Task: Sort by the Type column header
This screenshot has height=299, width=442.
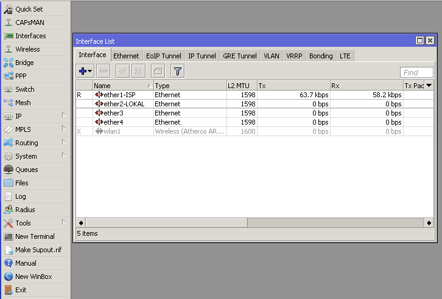Action: [190, 86]
